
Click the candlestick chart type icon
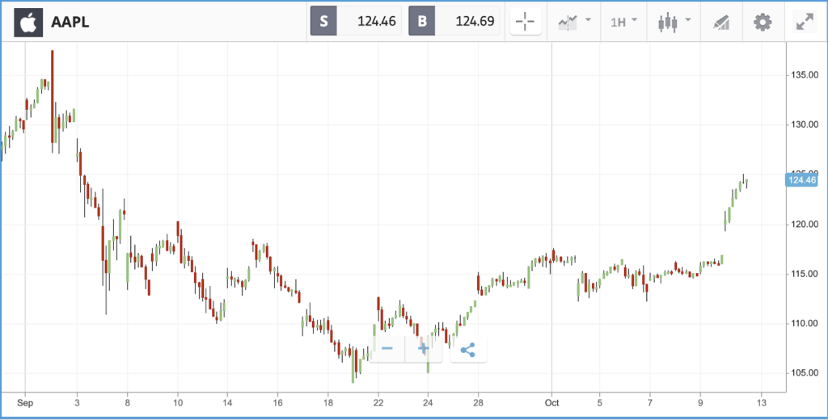coord(668,23)
